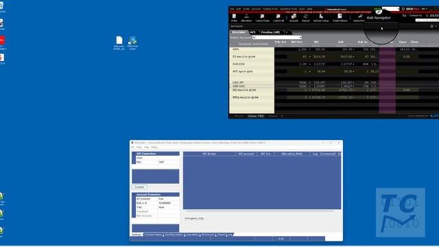This screenshot has height=247, width=439.
Task: Click the OptionTrader toolbar icon
Action: point(359,19)
